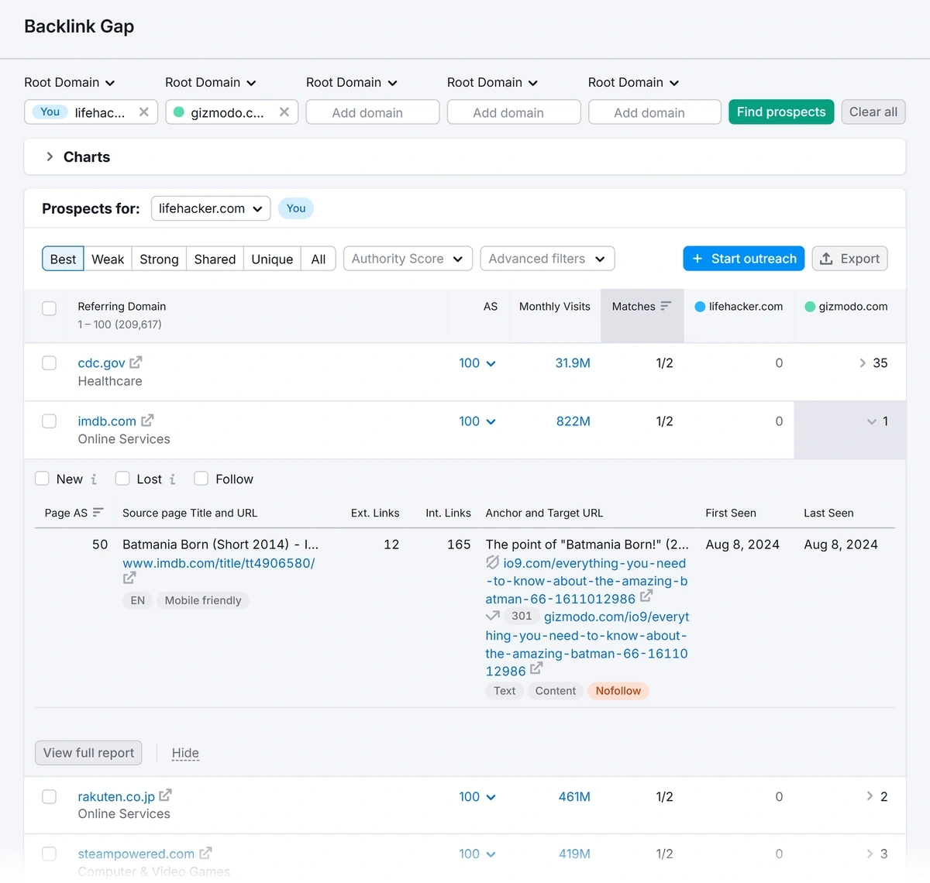The width and height of the screenshot is (930, 883).
Task: Open external icon after gizmodo.com target URL
Action: click(536, 668)
